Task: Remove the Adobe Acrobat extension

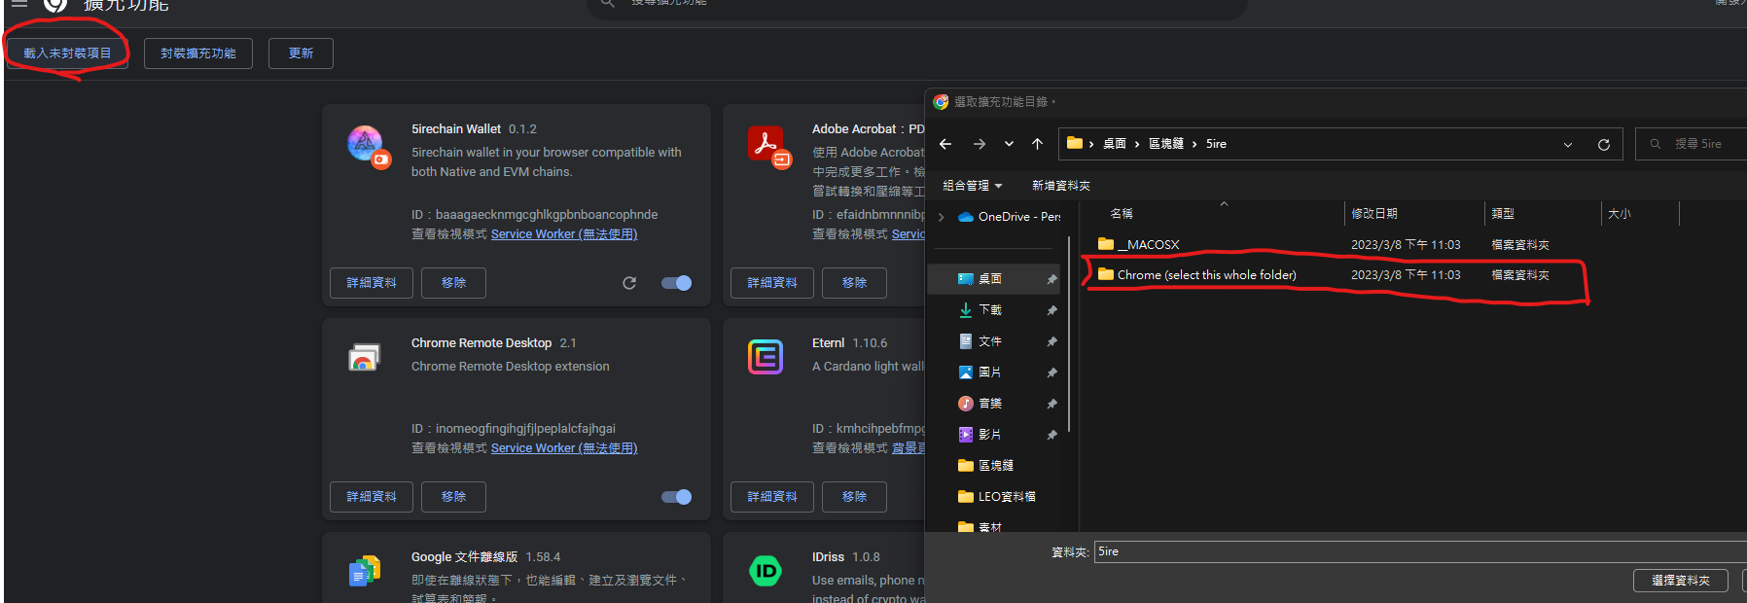Action: (854, 283)
